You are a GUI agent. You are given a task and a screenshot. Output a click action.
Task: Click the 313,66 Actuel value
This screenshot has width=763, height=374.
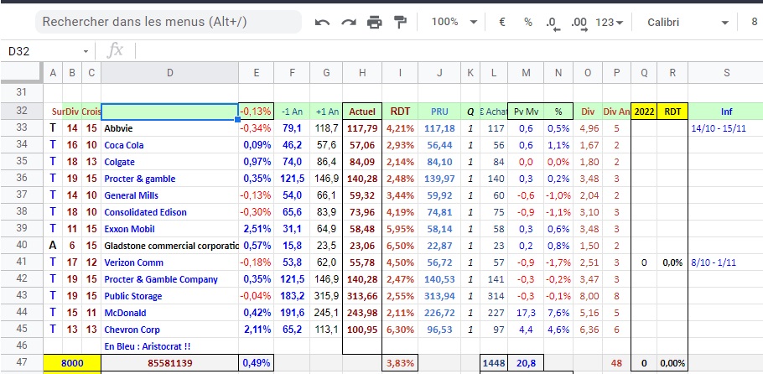pyautogui.click(x=362, y=296)
